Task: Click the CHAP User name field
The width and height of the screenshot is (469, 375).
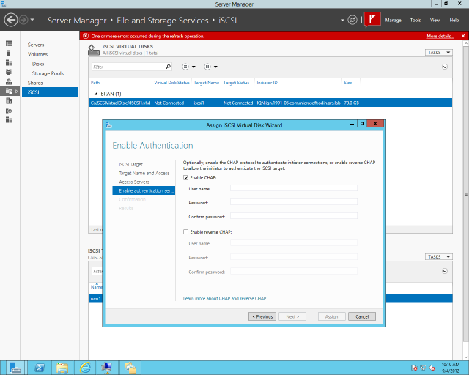Action: [x=294, y=187]
